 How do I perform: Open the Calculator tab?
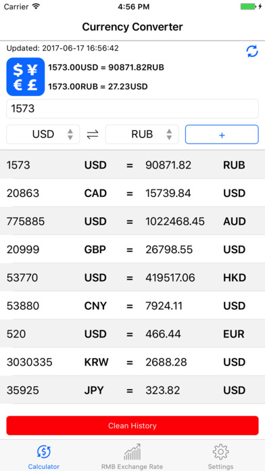click(x=44, y=457)
